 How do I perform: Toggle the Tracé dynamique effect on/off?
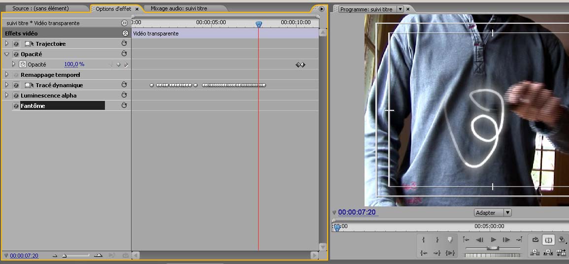tap(16, 85)
